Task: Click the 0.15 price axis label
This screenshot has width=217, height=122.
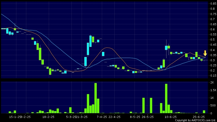Action: point(213,76)
